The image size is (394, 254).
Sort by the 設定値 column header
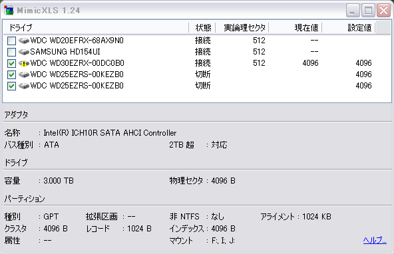[x=349, y=28]
